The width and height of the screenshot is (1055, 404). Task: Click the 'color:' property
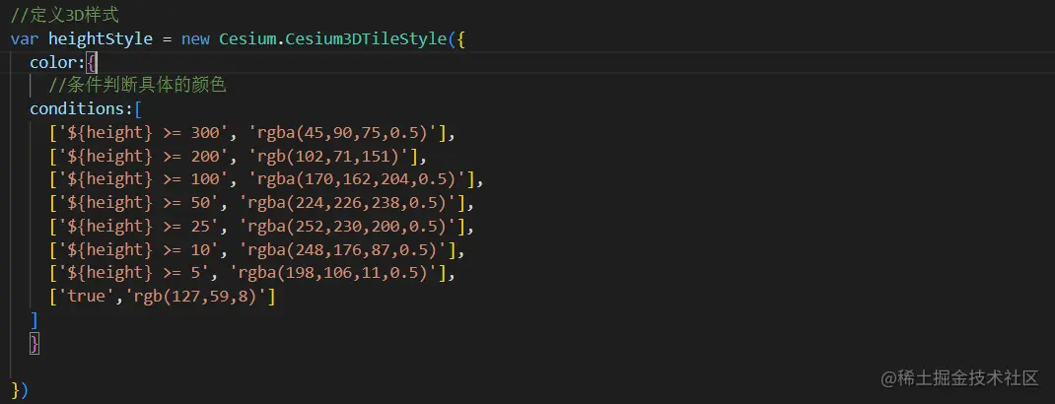(58, 62)
